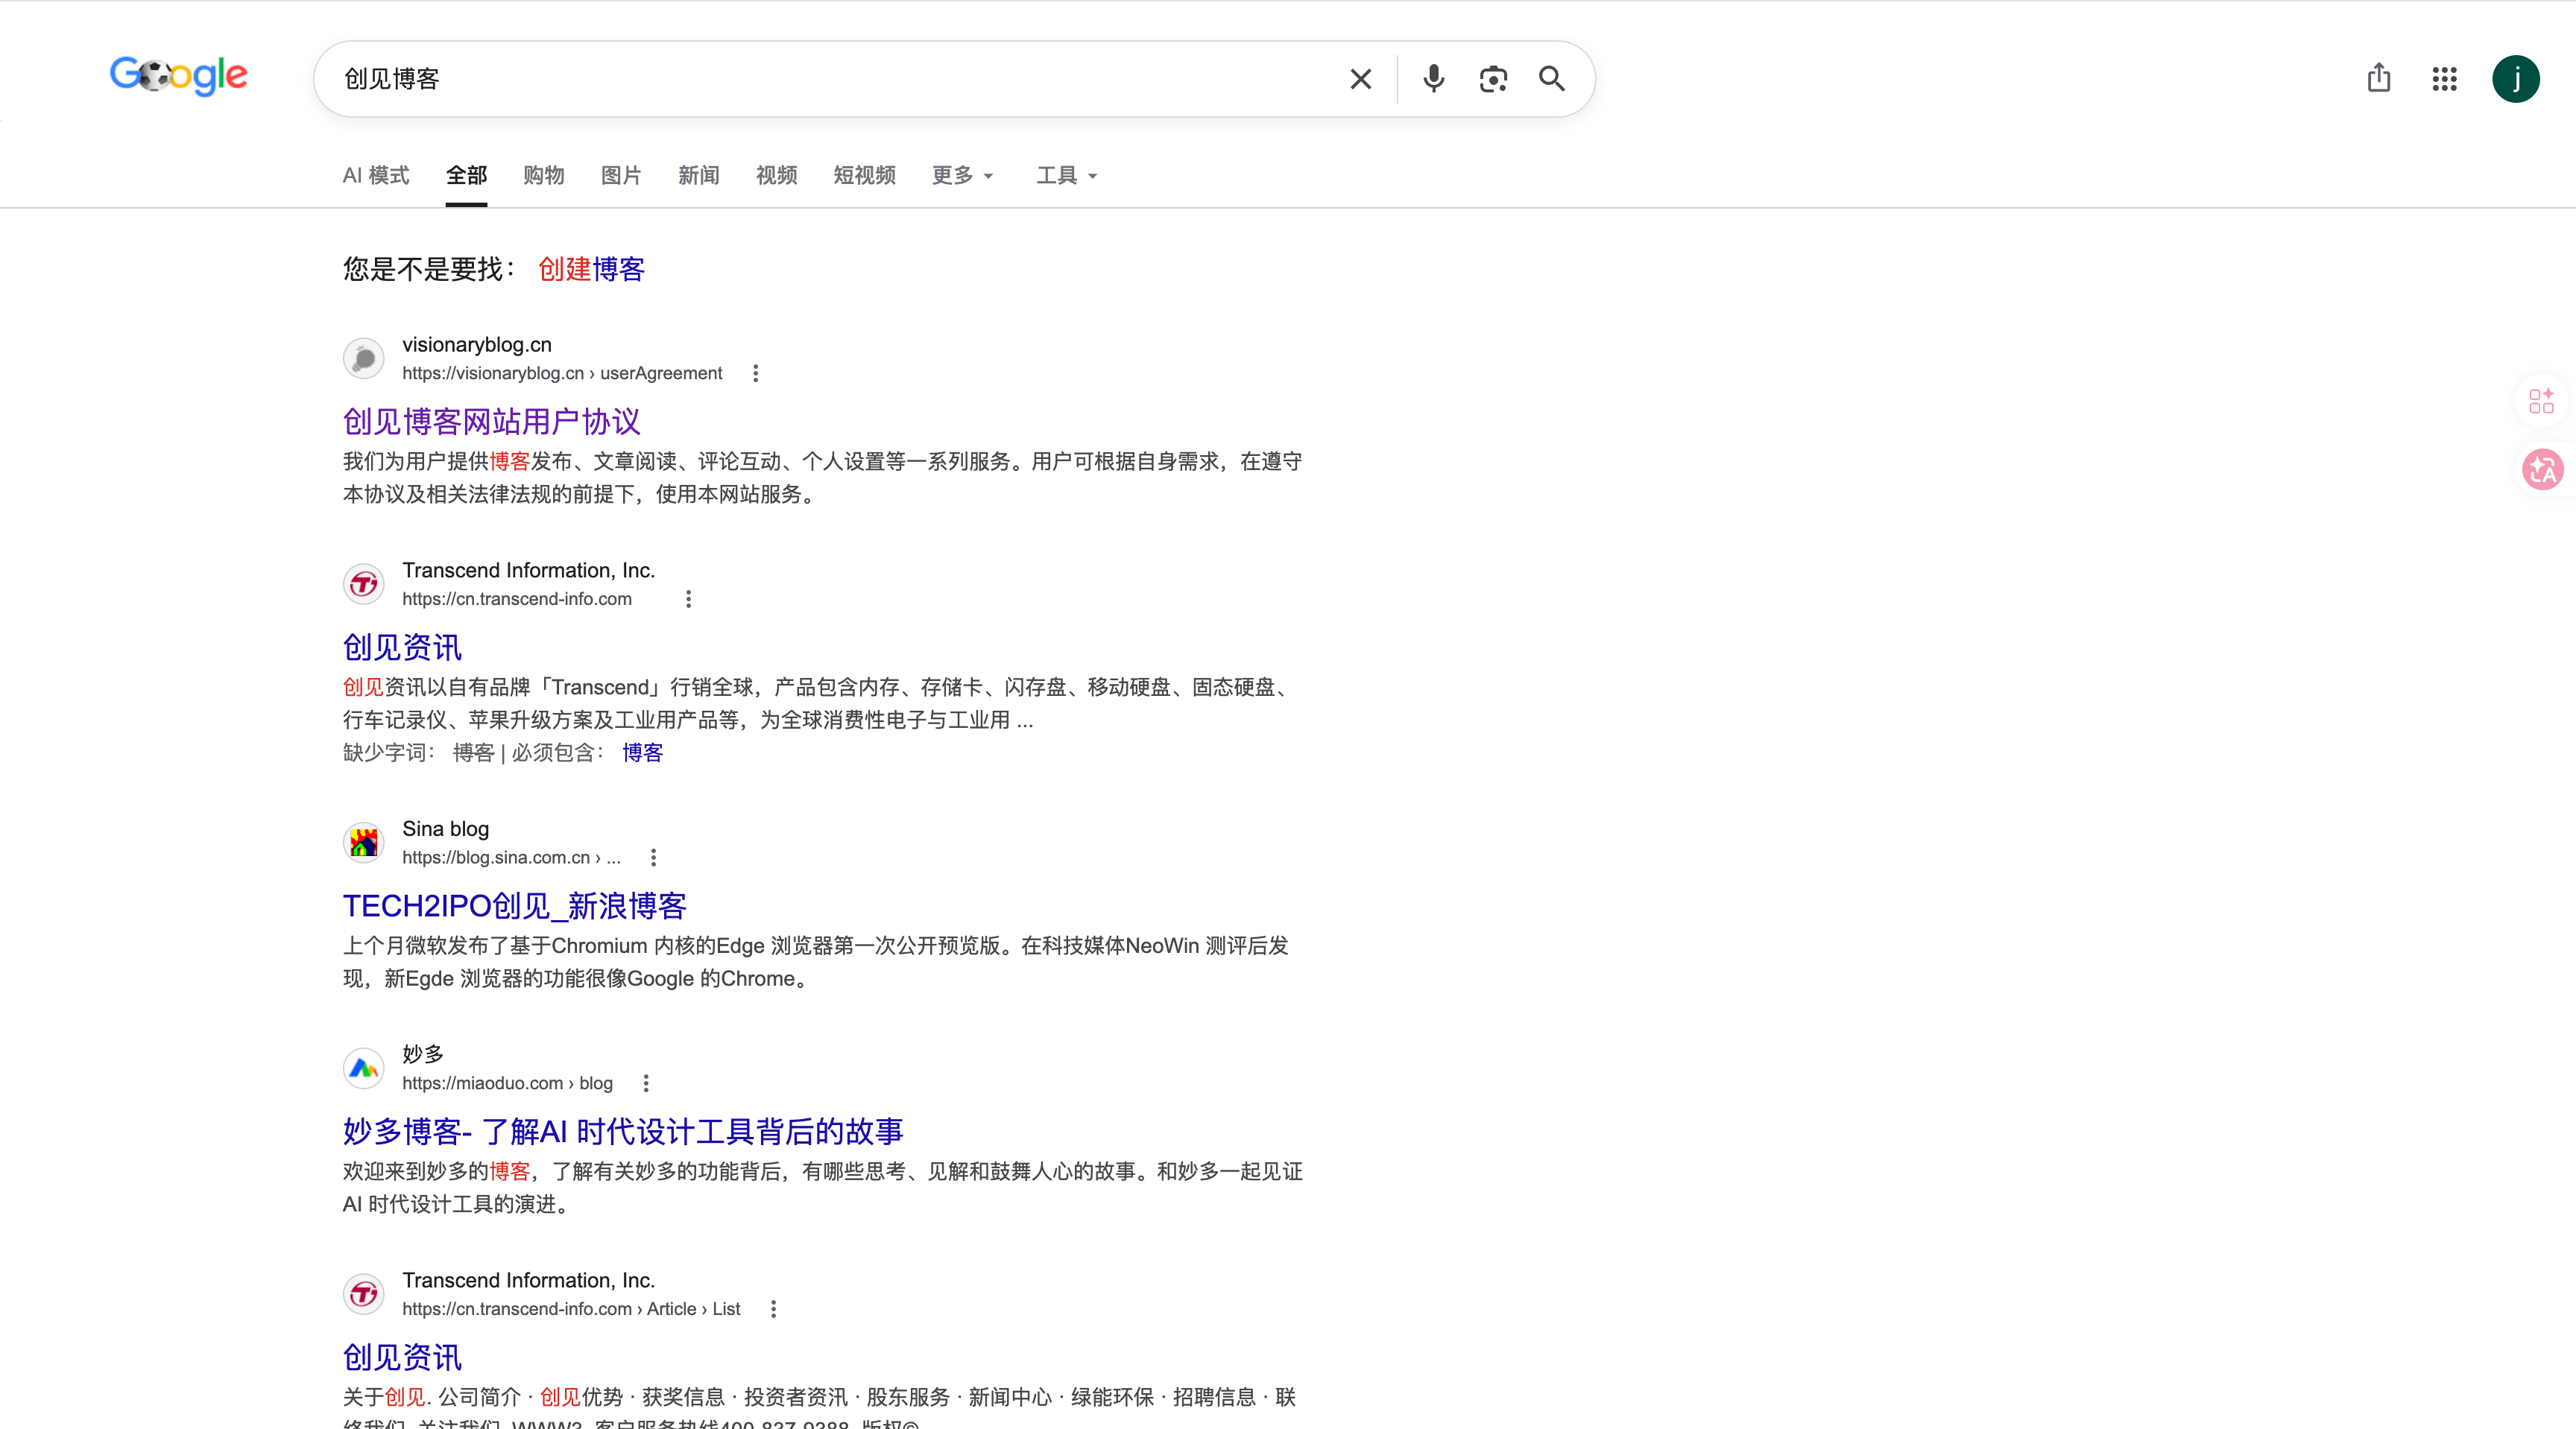Image resolution: width=2576 pixels, height=1429 pixels.
Task: Start voice search with the microphone icon
Action: (x=1433, y=79)
